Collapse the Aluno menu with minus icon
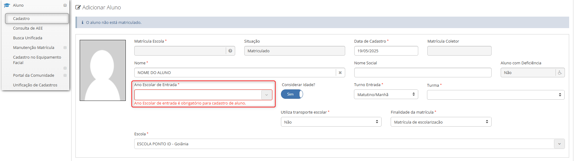Image resolution: width=574 pixels, height=161 pixels. coord(65,5)
